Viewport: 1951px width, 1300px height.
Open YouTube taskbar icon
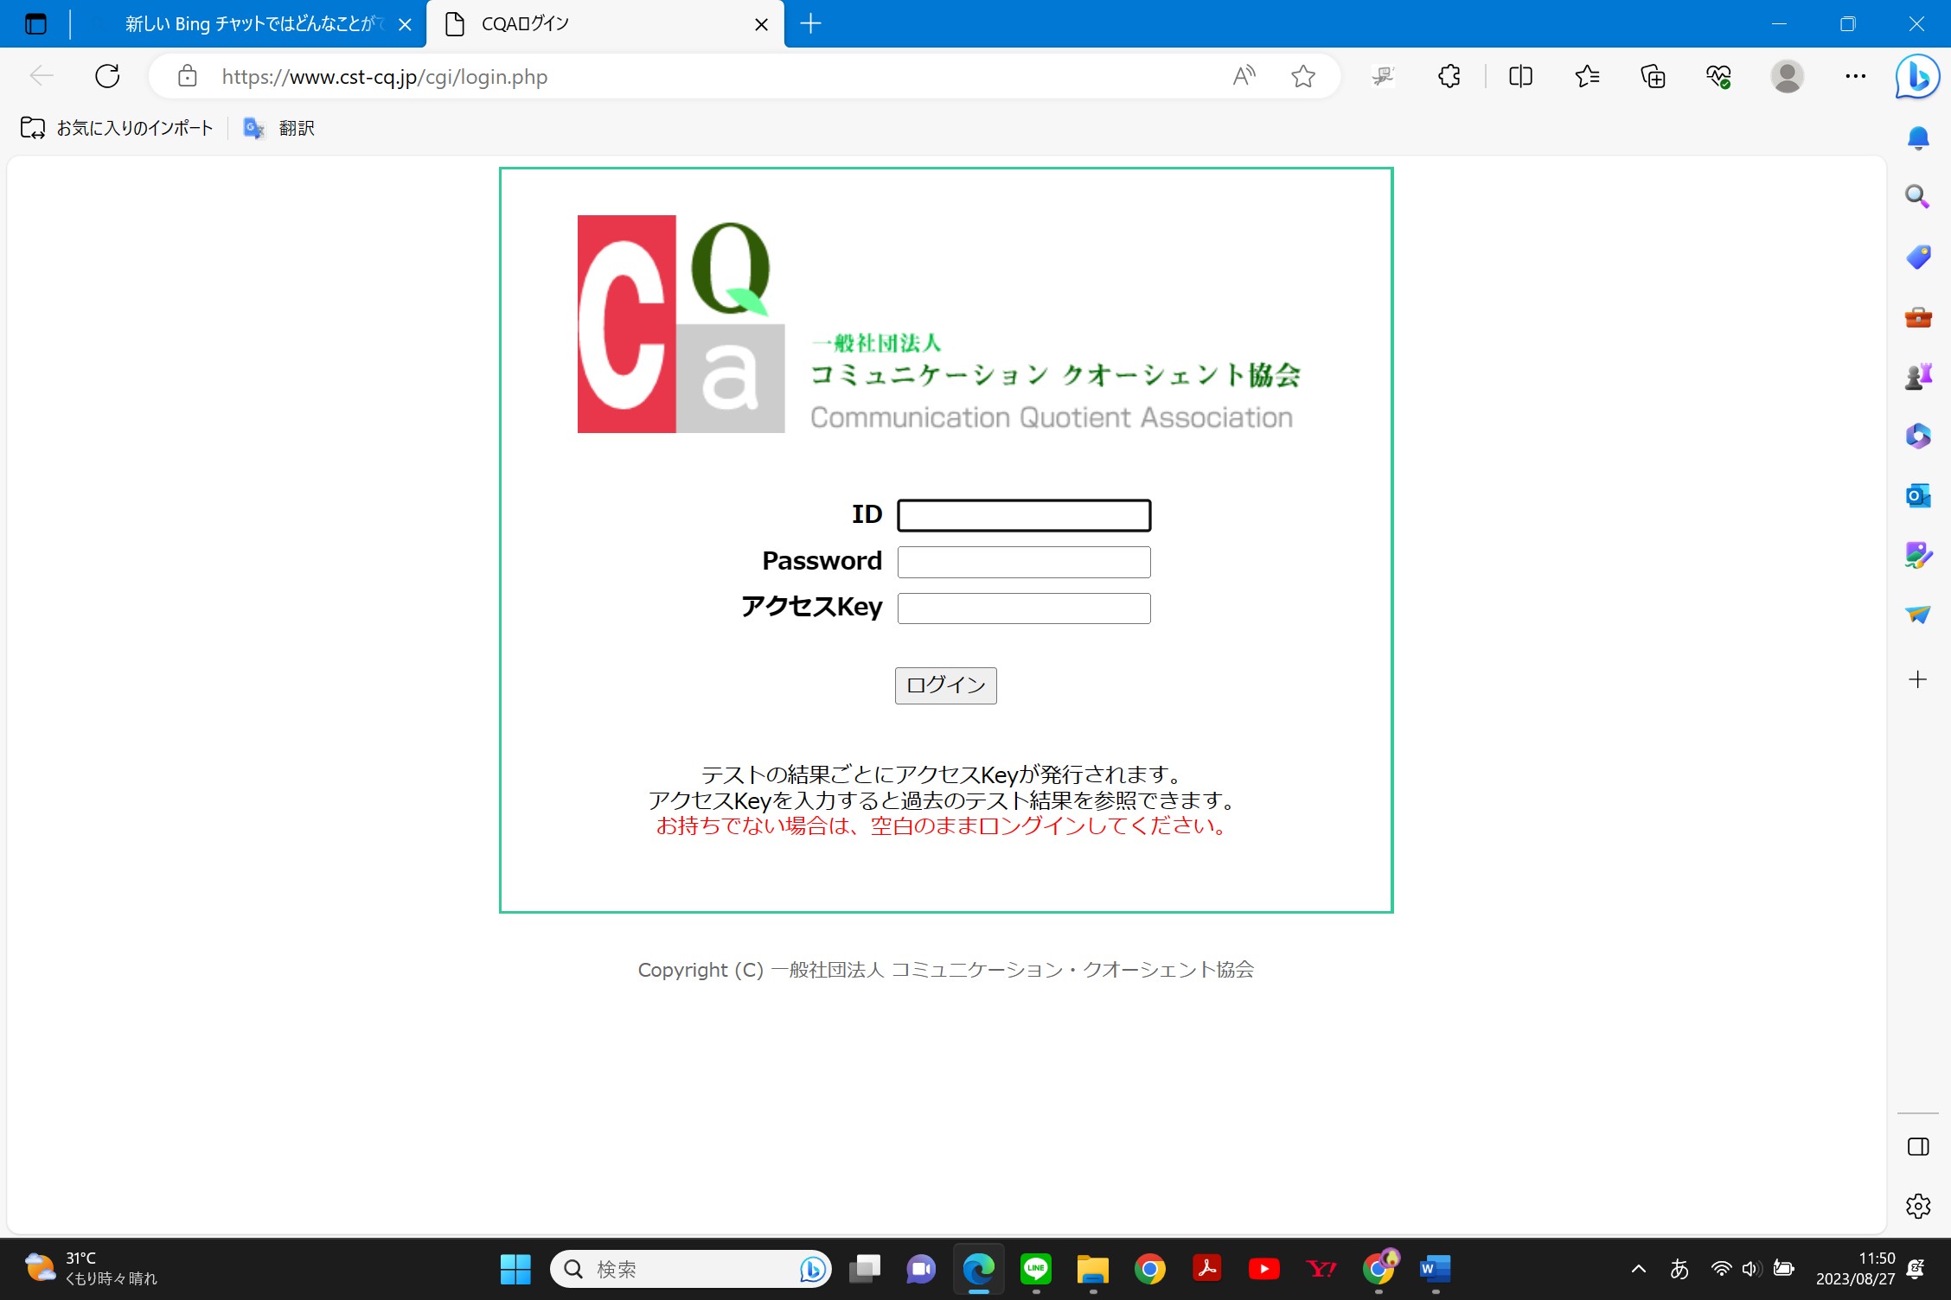coord(1263,1269)
